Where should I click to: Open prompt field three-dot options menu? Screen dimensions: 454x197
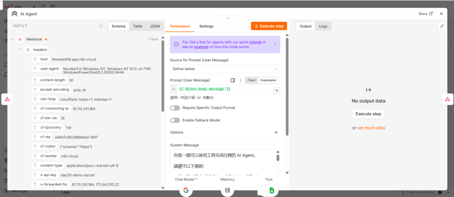coord(240,80)
